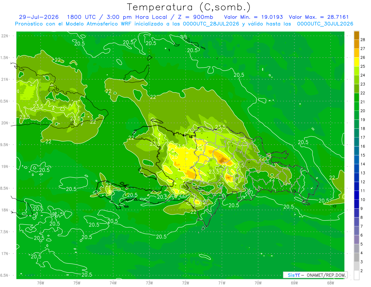Click the "68W" longitude axis label
Screen dimensions: 371x287
tap(330, 283)
